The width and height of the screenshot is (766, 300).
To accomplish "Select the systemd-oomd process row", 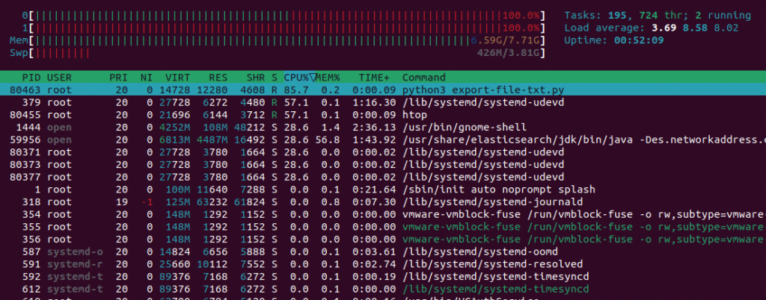I will (383, 251).
